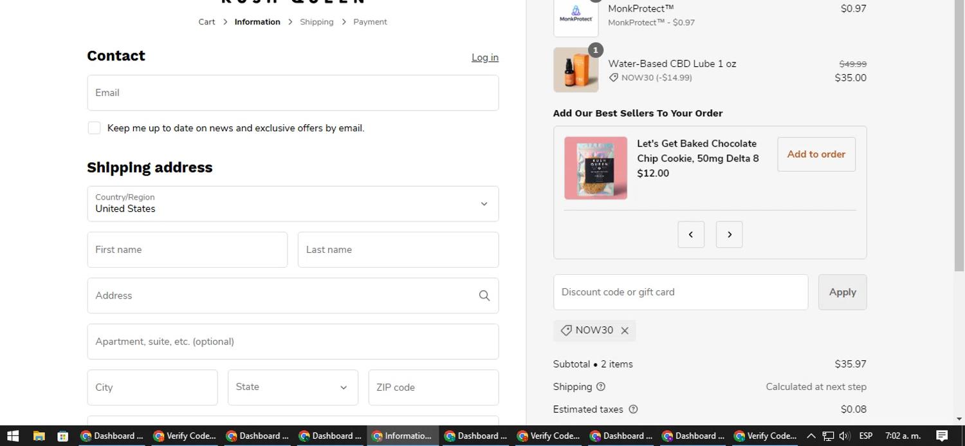Click the Shipping help question icon

point(601,387)
